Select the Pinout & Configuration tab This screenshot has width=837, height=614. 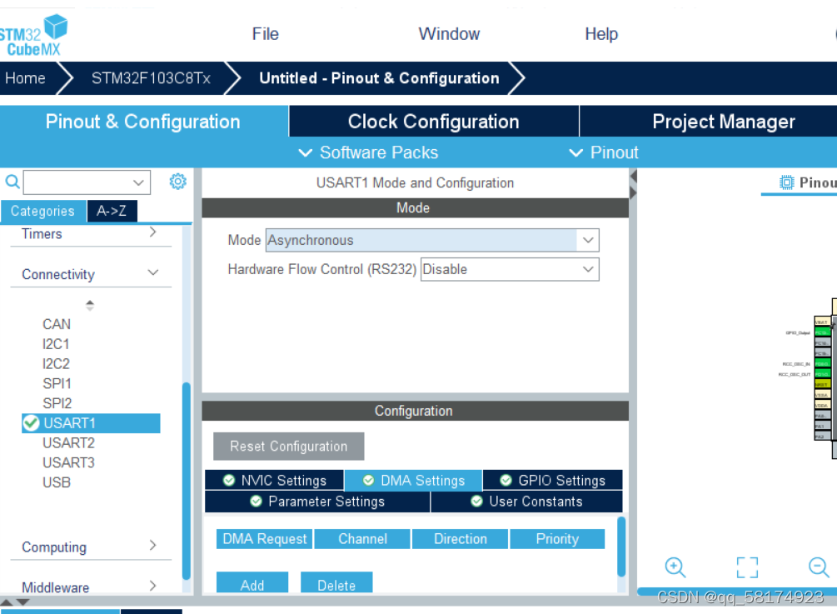(x=143, y=121)
